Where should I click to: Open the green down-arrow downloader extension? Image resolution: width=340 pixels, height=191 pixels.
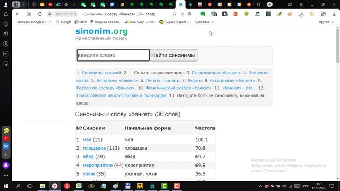point(246,14)
